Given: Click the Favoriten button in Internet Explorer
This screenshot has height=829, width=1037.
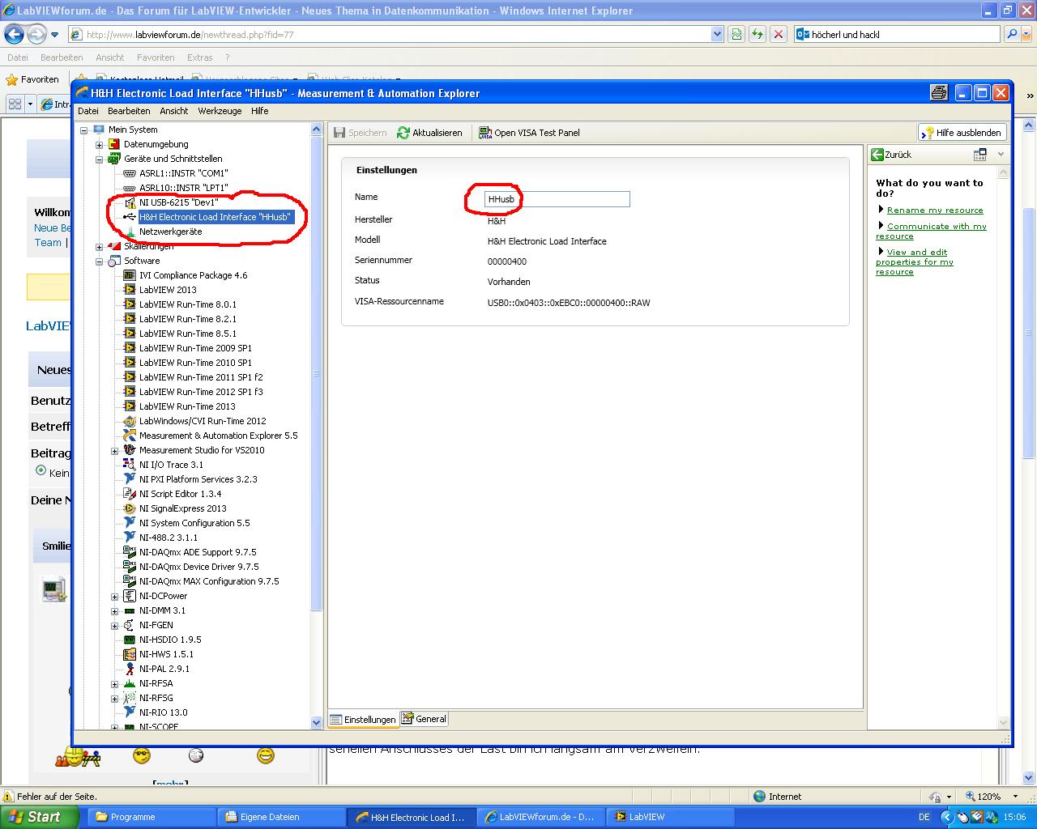Looking at the screenshot, I should 32,79.
